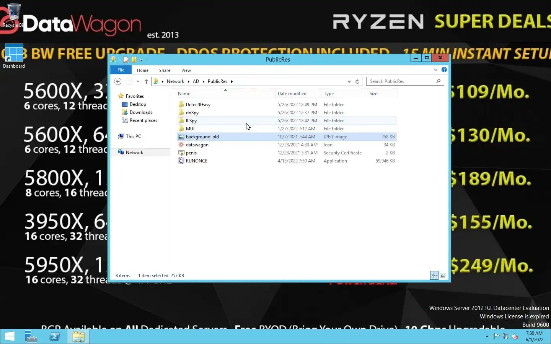The height and width of the screenshot is (344, 551).
Task: Click the Forward navigation arrow
Action: [x=129, y=81]
